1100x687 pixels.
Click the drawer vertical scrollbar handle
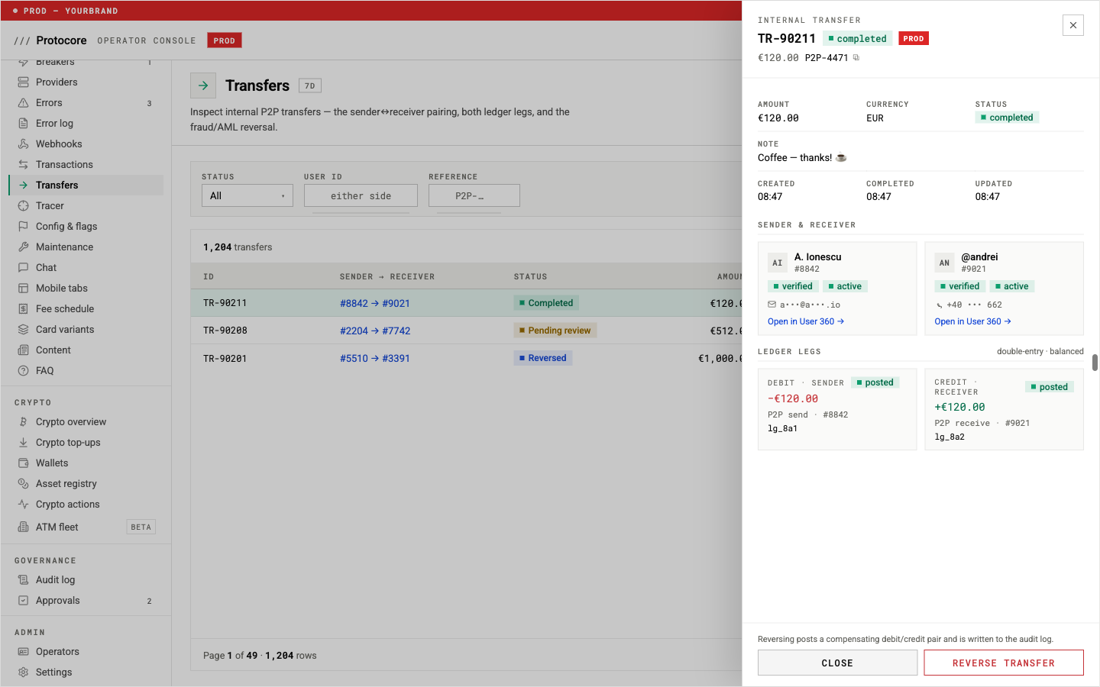pyautogui.click(x=1095, y=363)
